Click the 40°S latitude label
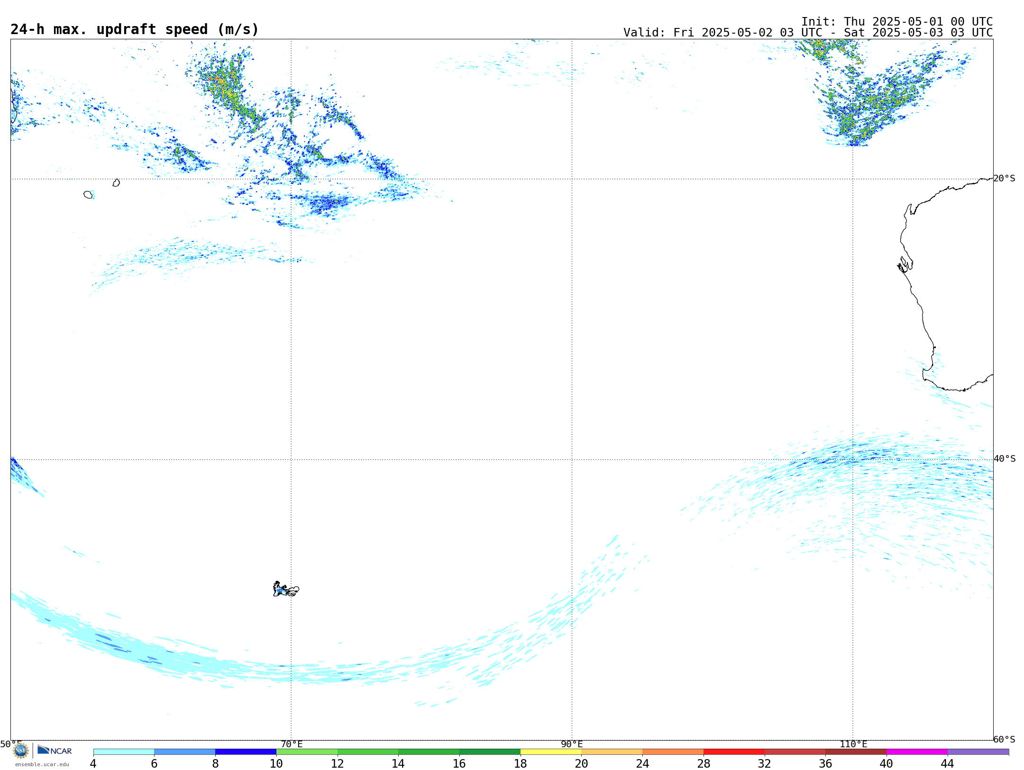This screenshot has width=1024, height=770. pyautogui.click(x=1005, y=459)
